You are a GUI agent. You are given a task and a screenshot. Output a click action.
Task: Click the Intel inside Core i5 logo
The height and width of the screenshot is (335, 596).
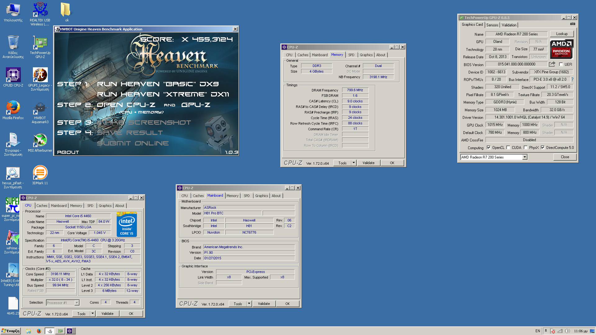pyautogui.click(x=127, y=225)
